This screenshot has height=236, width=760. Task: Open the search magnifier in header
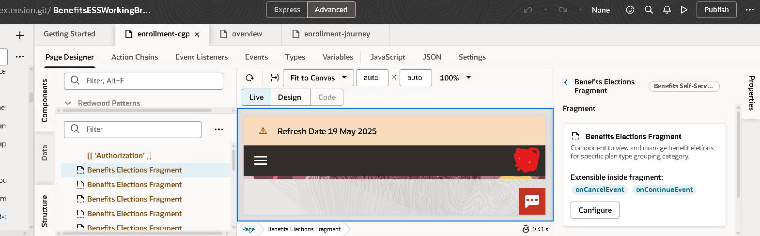[x=649, y=10]
